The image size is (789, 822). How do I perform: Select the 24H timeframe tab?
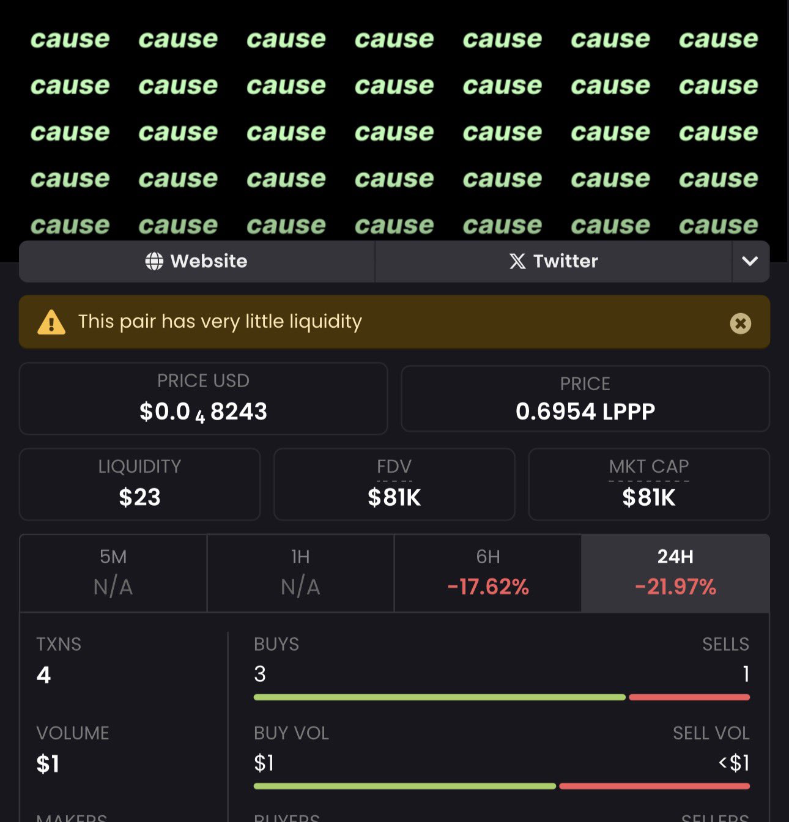[675, 573]
